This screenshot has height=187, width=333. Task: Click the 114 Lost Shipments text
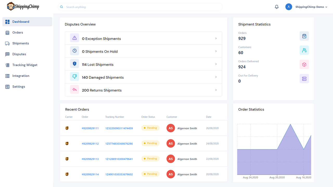[x=98, y=65]
